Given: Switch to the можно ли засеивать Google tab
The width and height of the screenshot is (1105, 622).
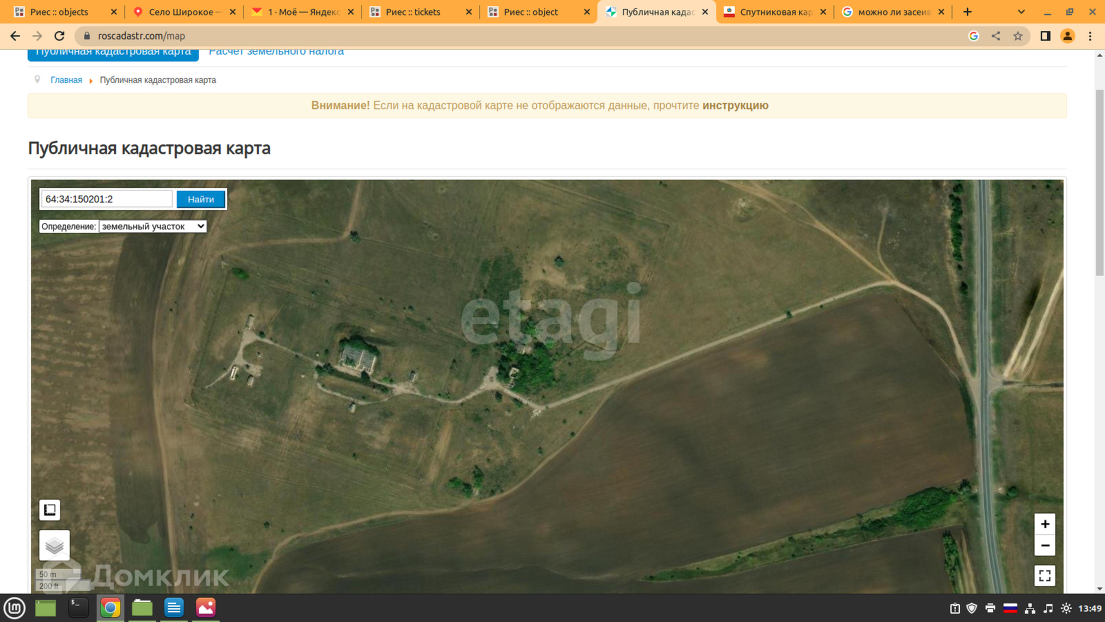Looking at the screenshot, I should (x=894, y=12).
